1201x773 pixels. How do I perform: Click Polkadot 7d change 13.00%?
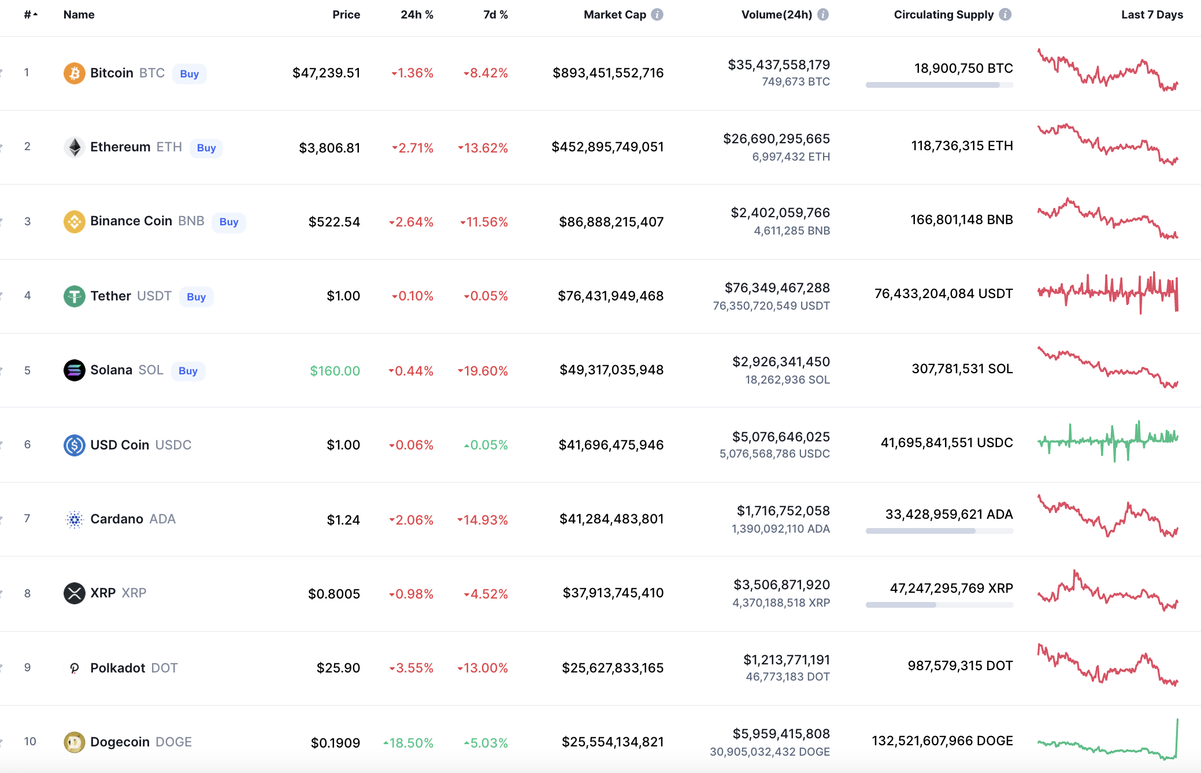[x=483, y=668]
